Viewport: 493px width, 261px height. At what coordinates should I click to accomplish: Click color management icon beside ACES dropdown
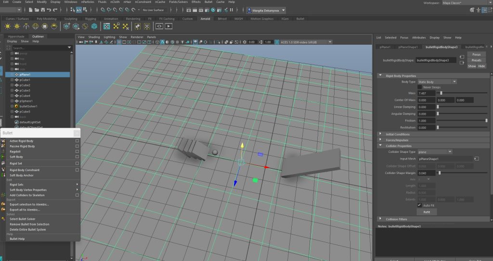(x=277, y=42)
